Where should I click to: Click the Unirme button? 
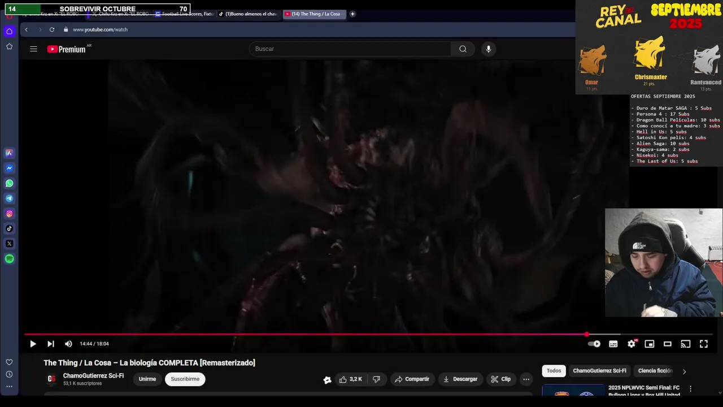[x=147, y=379]
